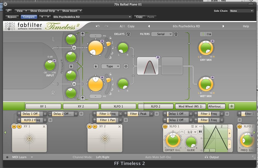The image size is (258, 168).
Task: Click the Channel Mode Left/Right setting
Action: (103, 157)
